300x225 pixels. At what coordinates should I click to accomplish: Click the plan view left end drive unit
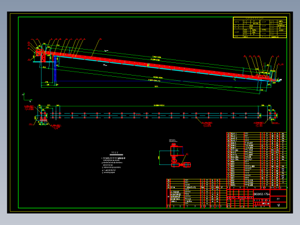(x=43, y=117)
